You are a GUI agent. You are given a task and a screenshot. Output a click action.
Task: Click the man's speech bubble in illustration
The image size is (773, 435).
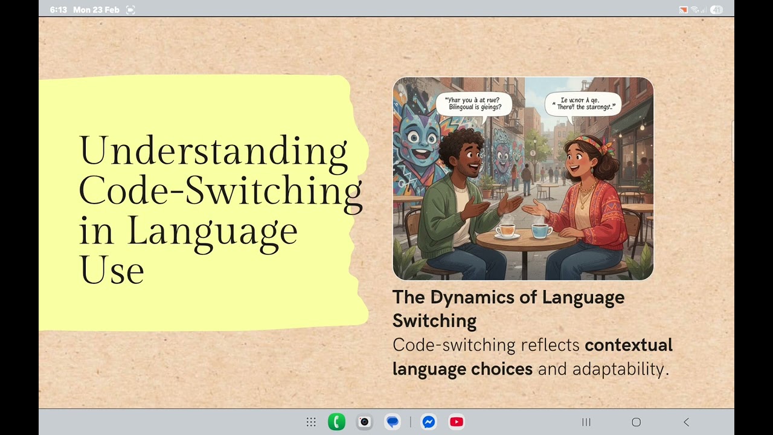pos(474,104)
